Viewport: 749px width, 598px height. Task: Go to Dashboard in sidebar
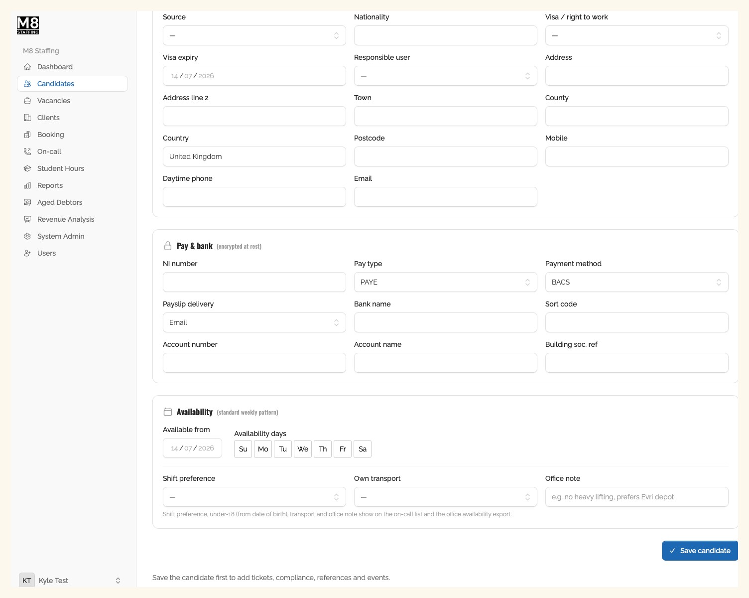(x=72, y=67)
